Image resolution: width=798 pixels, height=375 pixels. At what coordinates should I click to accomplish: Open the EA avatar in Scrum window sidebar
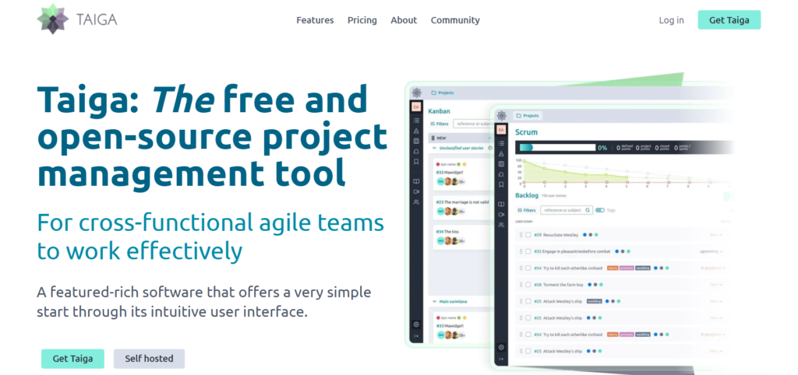click(501, 130)
